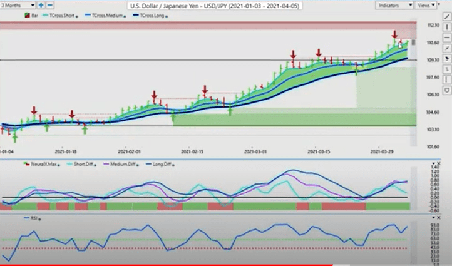452x266 pixels.
Task: Click the 2021-02-15 date axis label
Action: click(192, 151)
